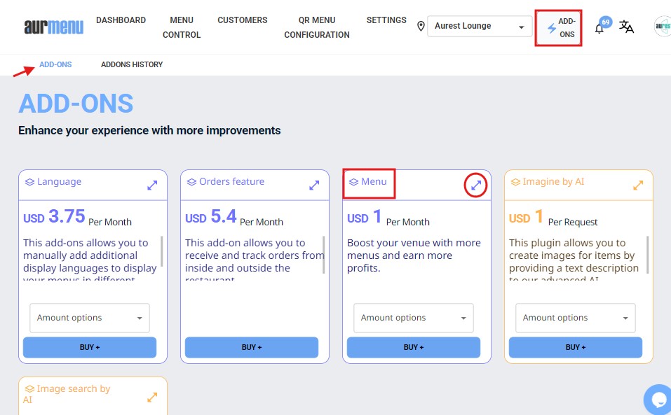671x415 pixels.
Task: Expand the Image search by AI card
Action: tap(152, 398)
